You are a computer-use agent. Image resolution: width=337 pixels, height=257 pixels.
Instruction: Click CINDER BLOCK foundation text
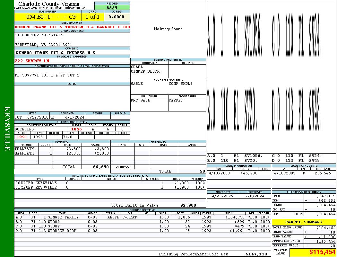click(x=145, y=71)
